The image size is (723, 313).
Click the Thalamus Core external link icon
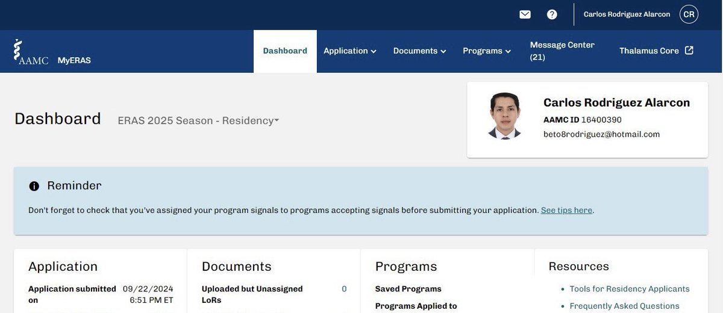[689, 51]
